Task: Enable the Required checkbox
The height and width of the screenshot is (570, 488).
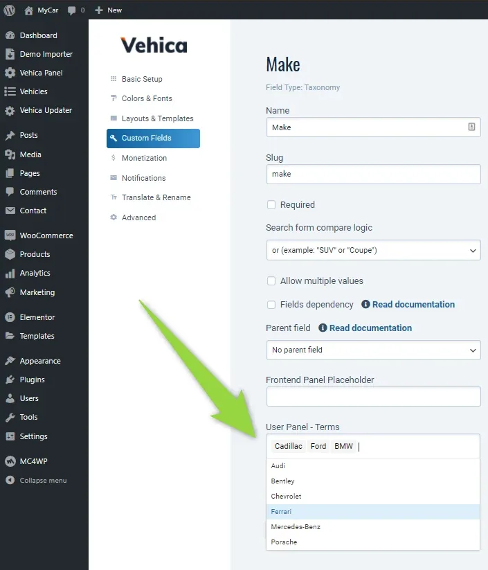Action: [x=271, y=205]
